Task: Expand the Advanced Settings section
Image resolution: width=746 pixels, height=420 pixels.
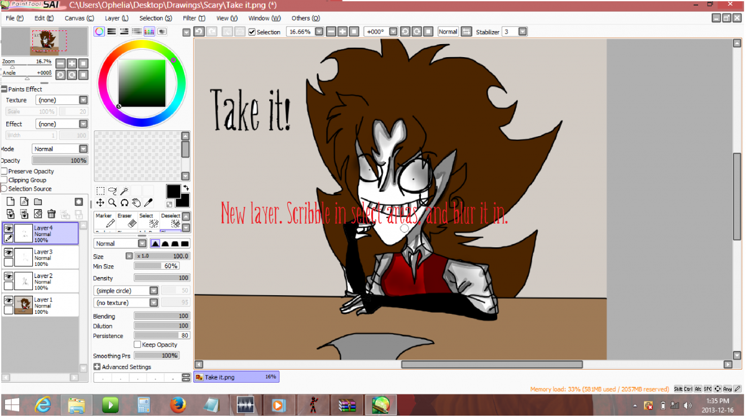Action: point(97,367)
